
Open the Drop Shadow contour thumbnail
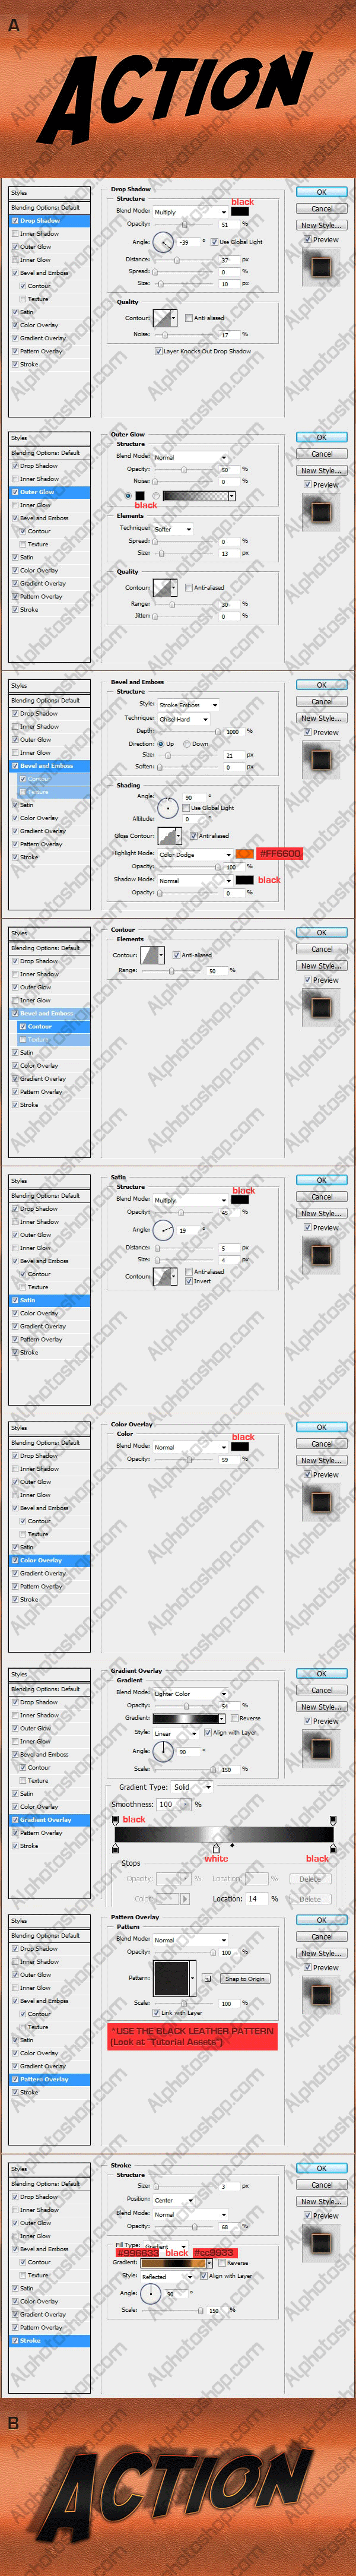tap(163, 318)
